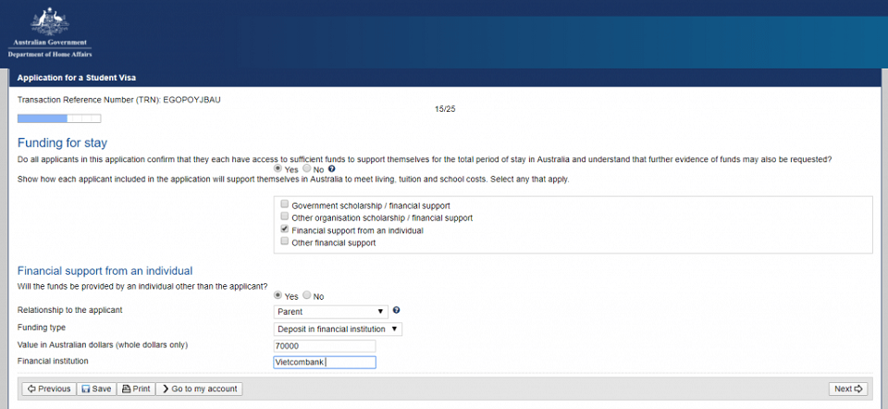Proceed with the Next button
The width and height of the screenshot is (888, 409).
(848, 389)
